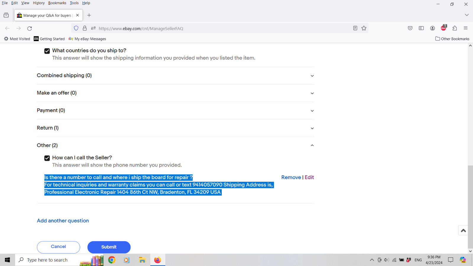Screen dimensions: 473x266
Task: Open the Firefox account icon
Action: (432, 28)
